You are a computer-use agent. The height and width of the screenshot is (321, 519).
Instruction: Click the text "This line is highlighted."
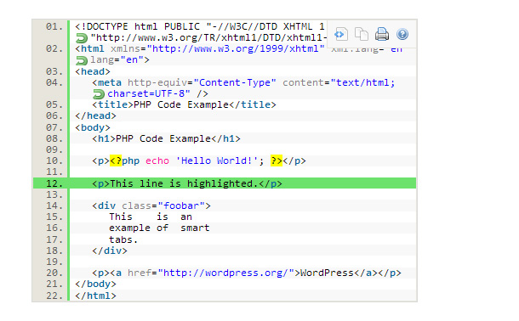click(x=184, y=183)
